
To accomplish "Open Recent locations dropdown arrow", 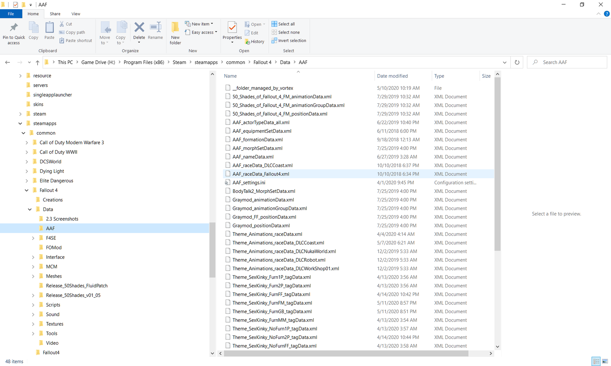I will tap(29, 62).
